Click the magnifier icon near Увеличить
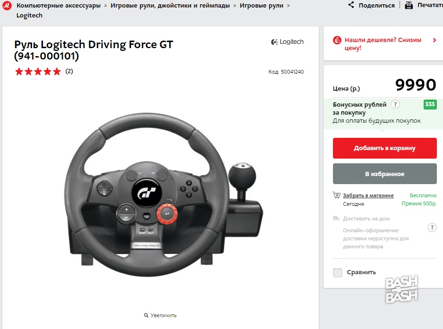This screenshot has width=443, height=329. click(146, 315)
